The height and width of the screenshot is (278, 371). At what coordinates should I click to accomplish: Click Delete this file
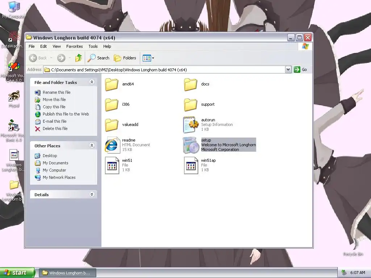(x=51, y=129)
